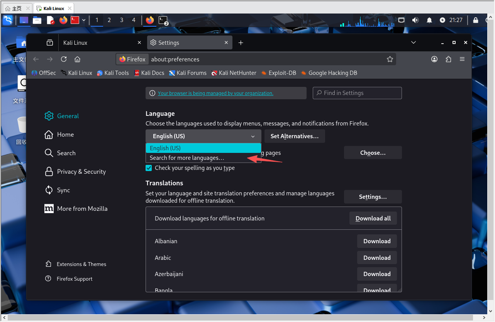Click the power manager icon near clock
The width and height of the screenshot is (495, 322).
442,20
